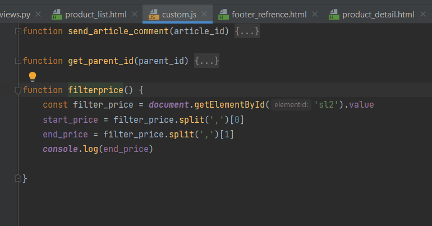Close the views.py tab
This screenshot has height=226, width=432.
pyautogui.click(x=38, y=14)
